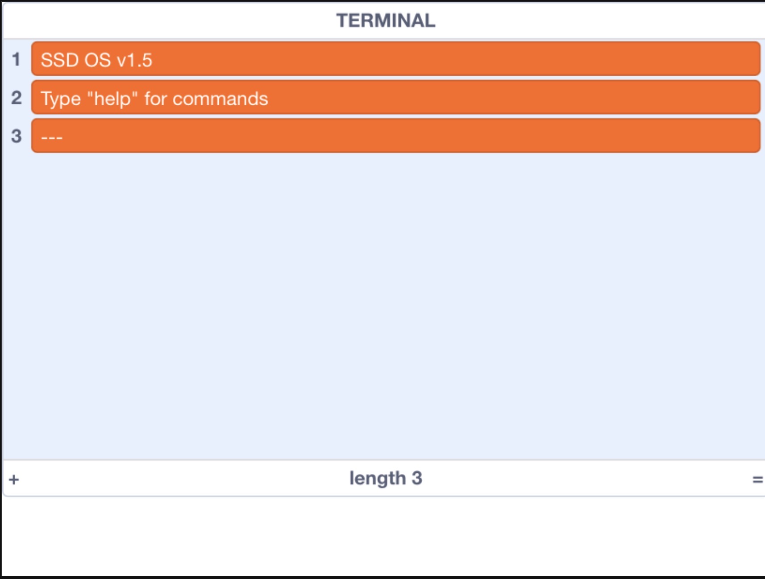Image resolution: width=765 pixels, height=579 pixels.
Task: Click the word "Type" in the second row
Action: [61, 99]
